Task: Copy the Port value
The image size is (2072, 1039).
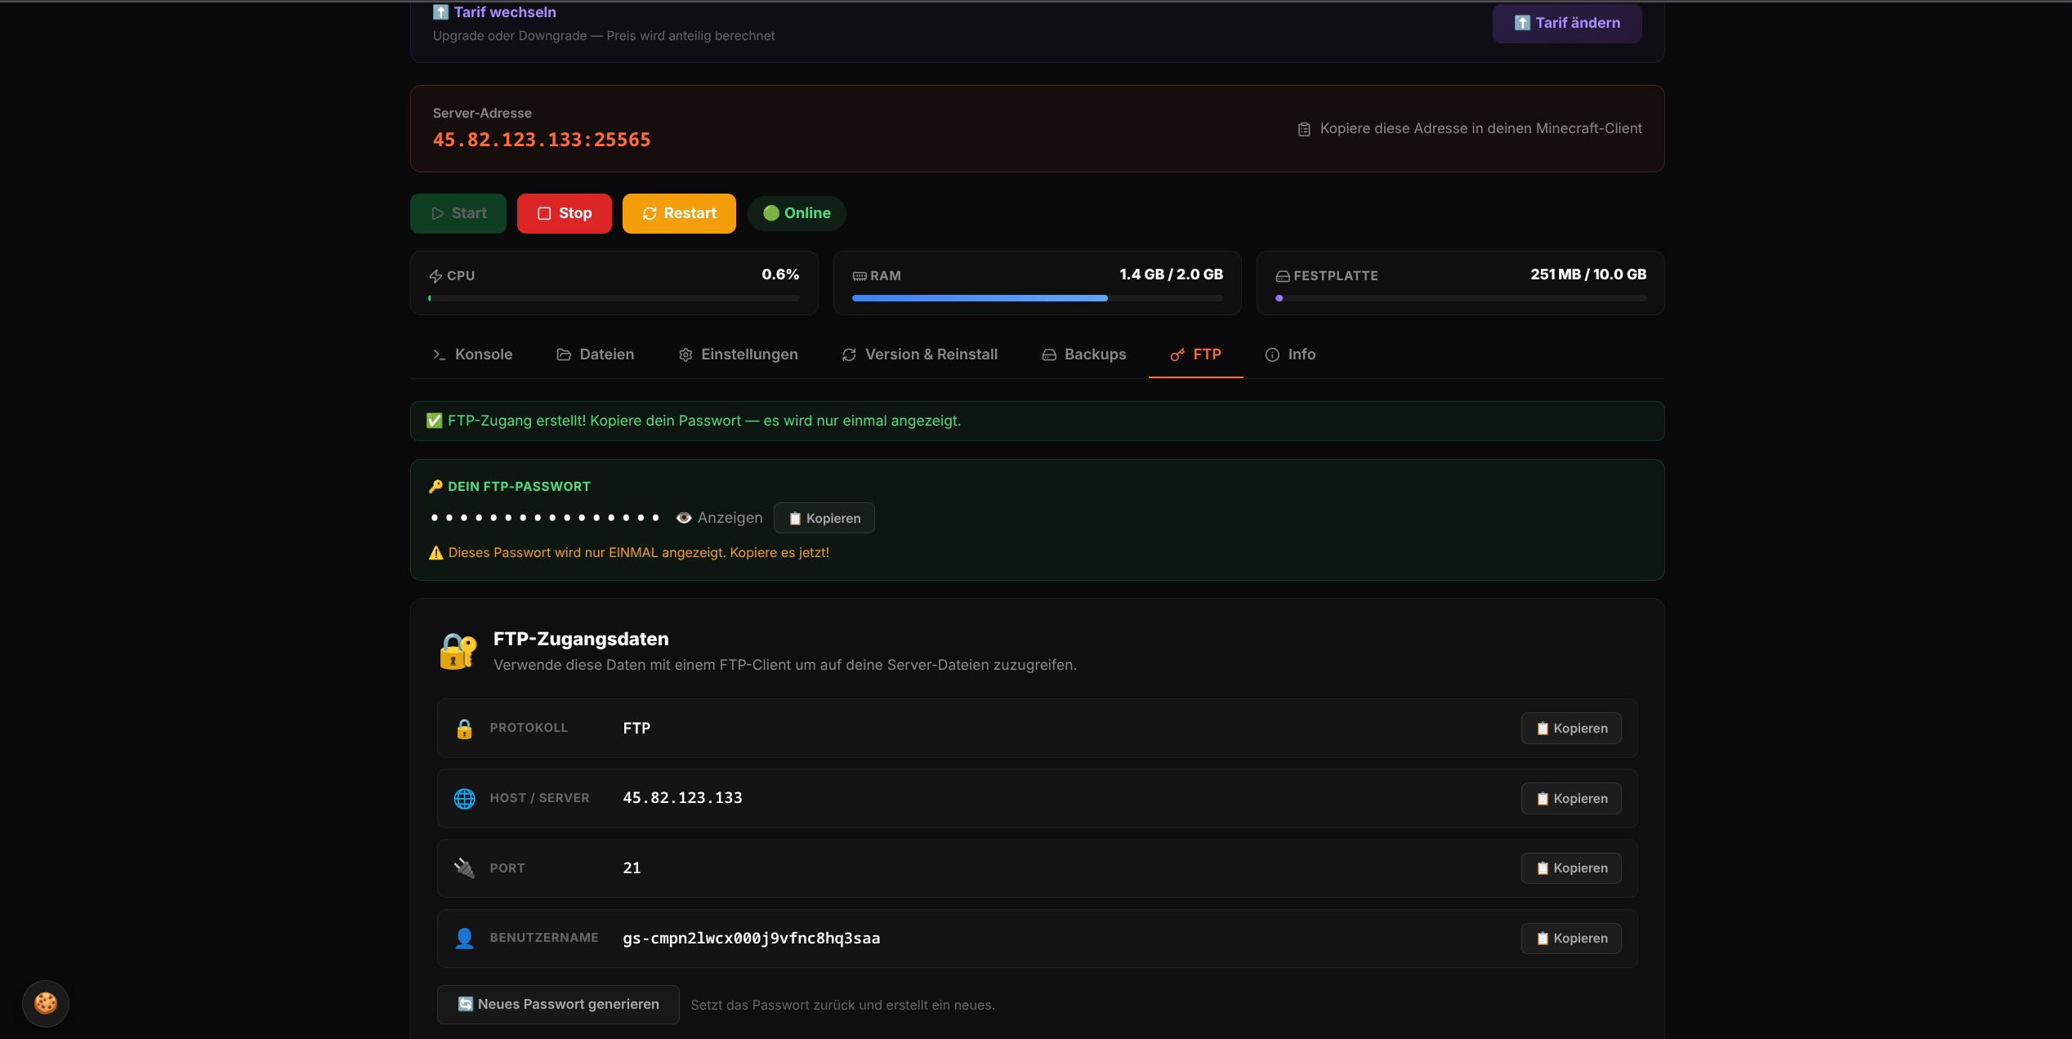Action: click(1571, 868)
